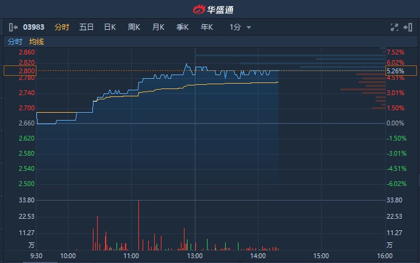Toggle the 分时 line legend
The image size is (420, 263).
pyautogui.click(x=15, y=42)
